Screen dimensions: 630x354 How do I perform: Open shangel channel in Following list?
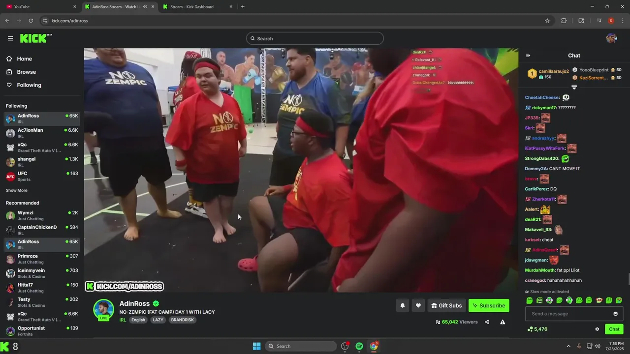click(x=42, y=162)
